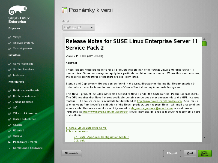The width and height of the screenshot is (218, 163).
Task: Click the checkmark beside Kontrola instalace
Action: coord(10,96)
